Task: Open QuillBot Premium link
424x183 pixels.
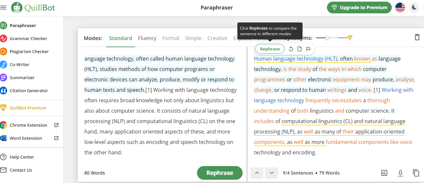Action: (x=28, y=108)
